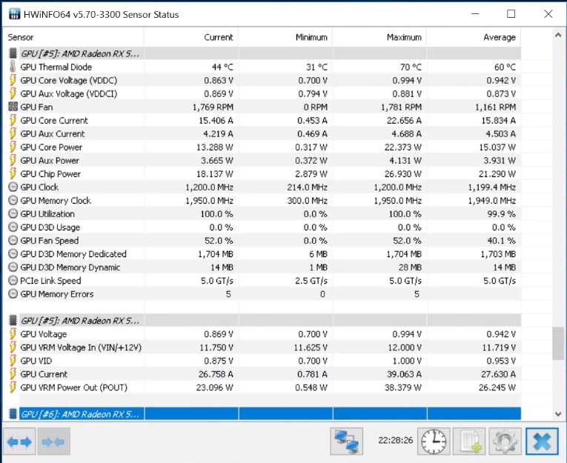This screenshot has height=463, width=567.
Task: Click the 39.063 A maximum GPU current value
Action: point(404,374)
